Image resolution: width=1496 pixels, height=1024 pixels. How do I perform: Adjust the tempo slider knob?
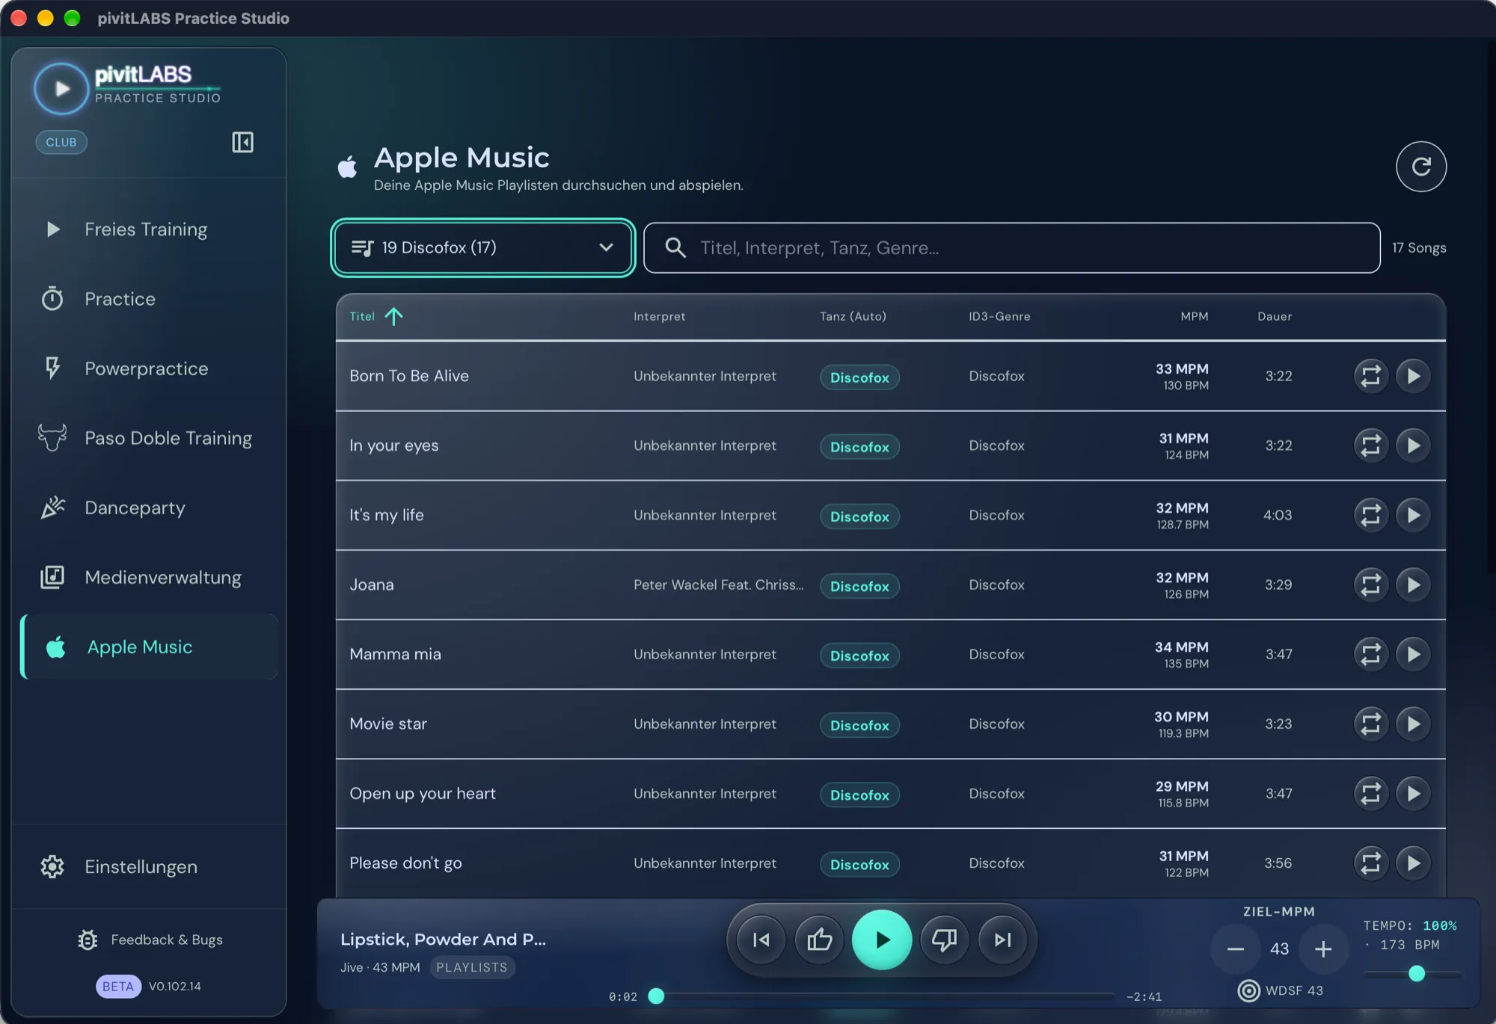point(1416,973)
